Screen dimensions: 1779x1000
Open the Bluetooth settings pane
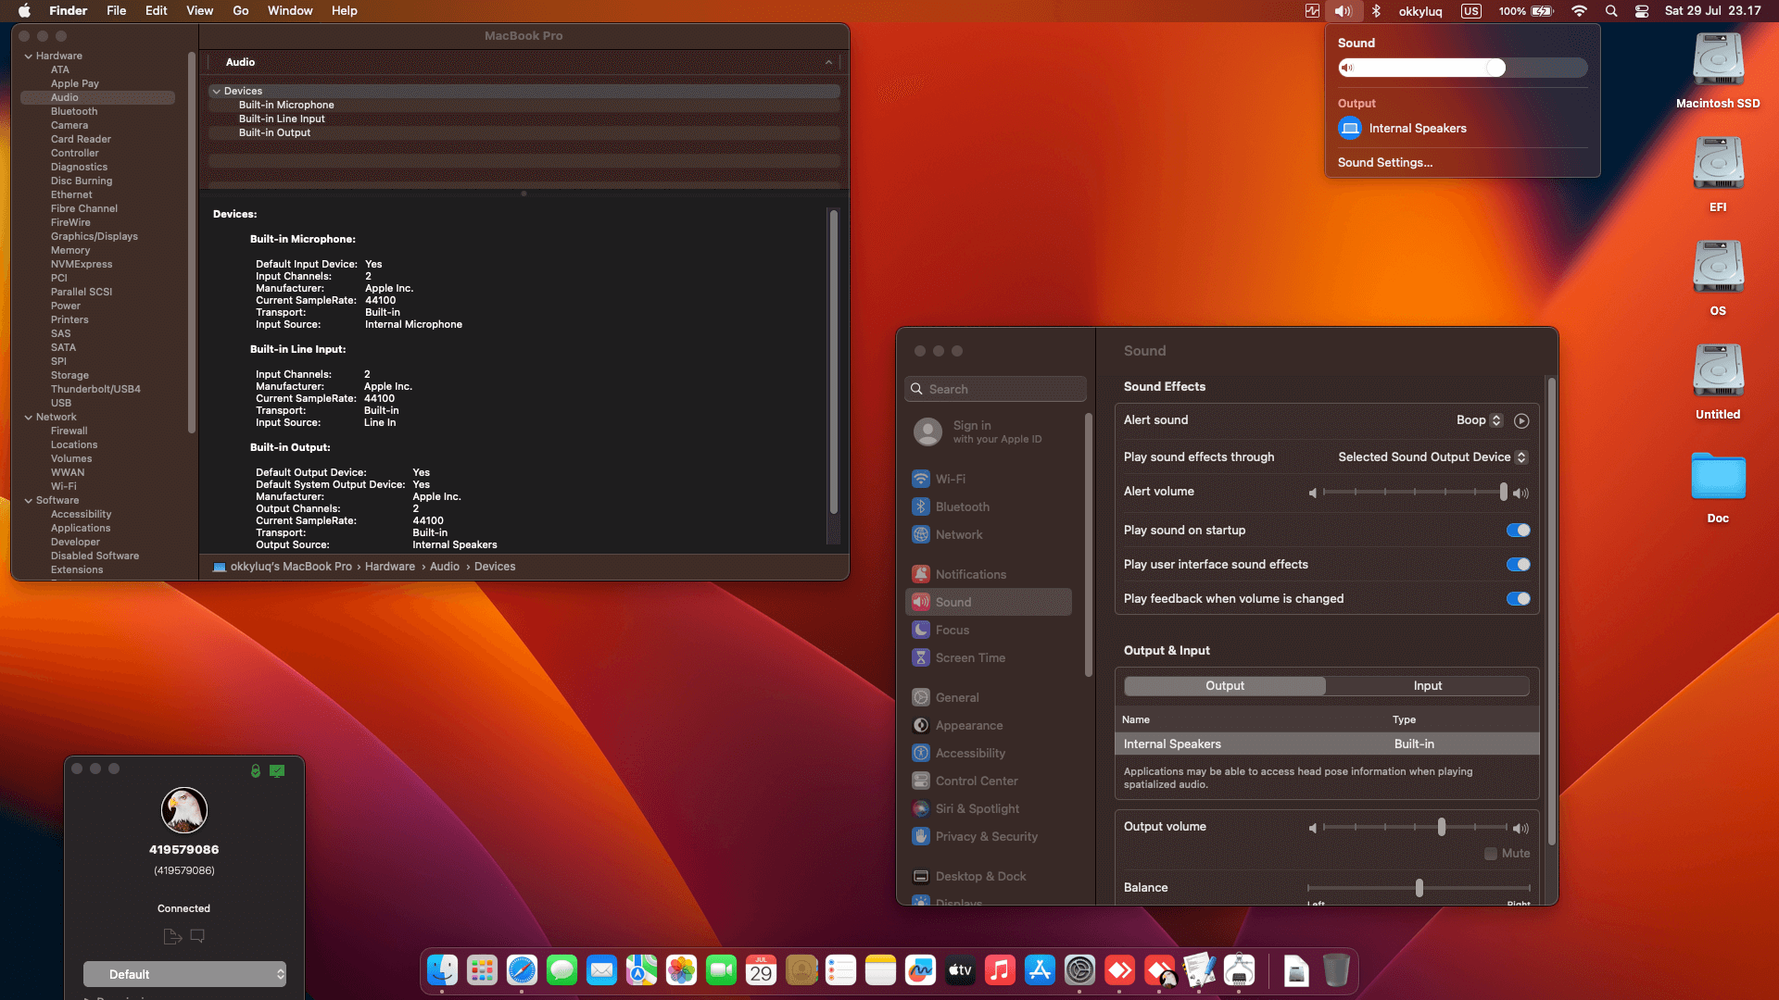click(x=962, y=506)
